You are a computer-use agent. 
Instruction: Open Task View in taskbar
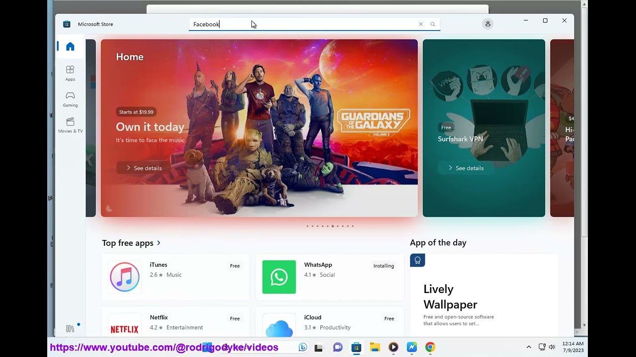click(318, 348)
